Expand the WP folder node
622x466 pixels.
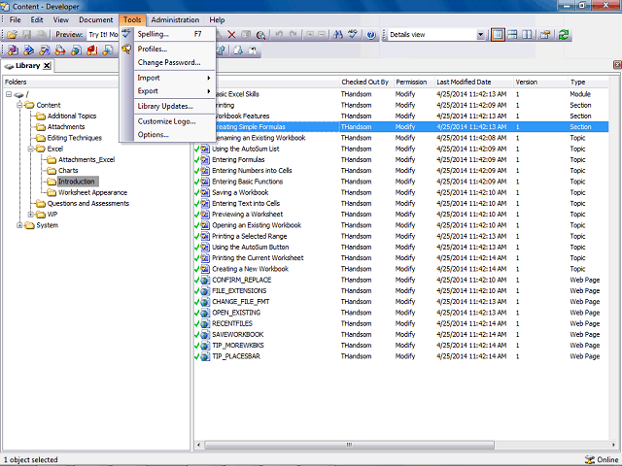[30, 215]
